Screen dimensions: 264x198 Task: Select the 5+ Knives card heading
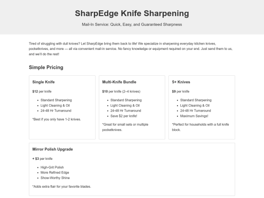coord(181,82)
